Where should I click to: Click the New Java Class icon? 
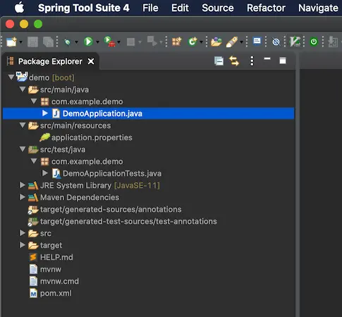tap(193, 42)
